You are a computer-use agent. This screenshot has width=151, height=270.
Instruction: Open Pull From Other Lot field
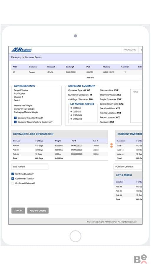128,167
